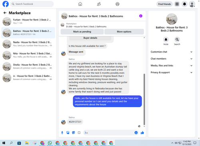Open WhatsApp from the taskbar
Screen dimensions: 200x146
click(50, 143)
